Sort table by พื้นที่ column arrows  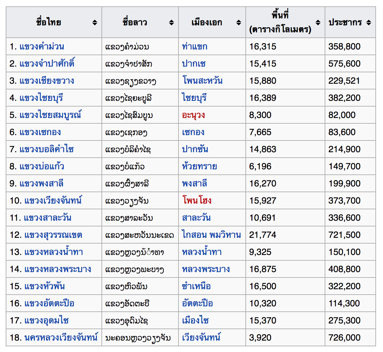(x=318, y=23)
